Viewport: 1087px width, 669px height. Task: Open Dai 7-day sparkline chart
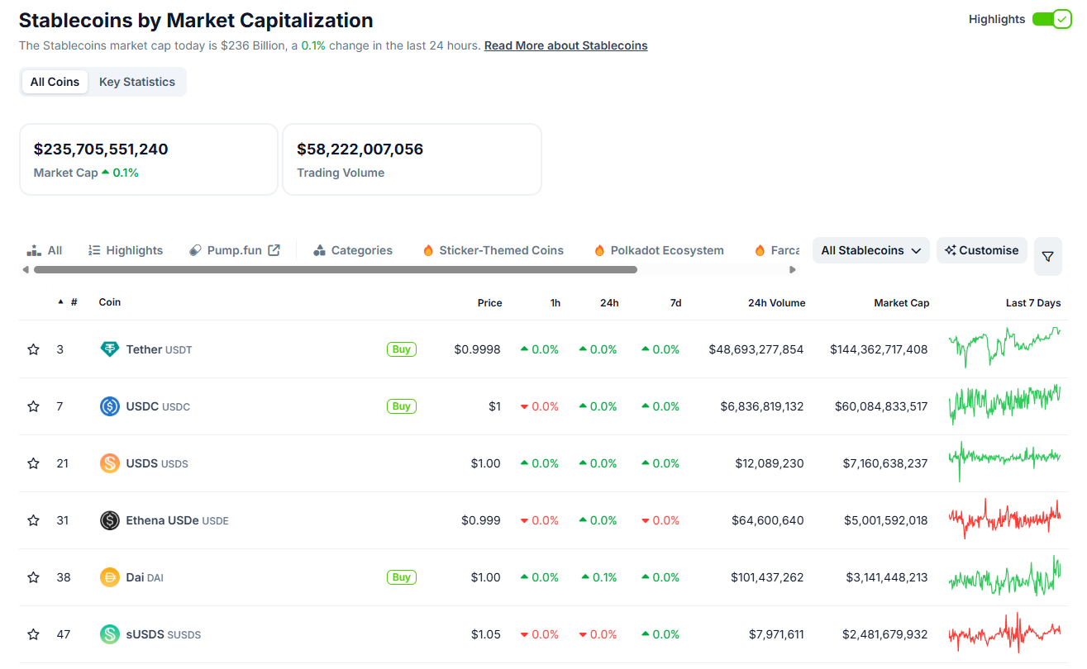[1005, 576]
